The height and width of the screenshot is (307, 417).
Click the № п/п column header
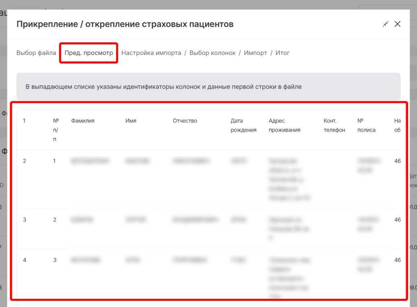(x=56, y=130)
